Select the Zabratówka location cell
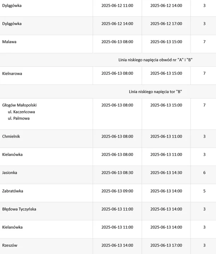Image resolution: width=216 pixels, height=254 pixels. pos(12,191)
